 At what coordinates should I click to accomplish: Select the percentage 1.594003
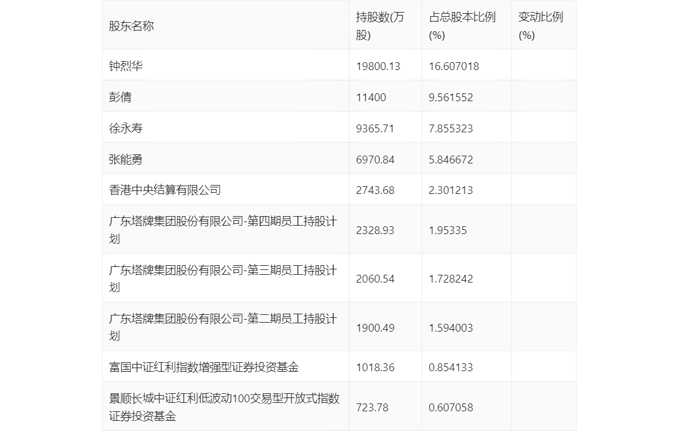451,328
